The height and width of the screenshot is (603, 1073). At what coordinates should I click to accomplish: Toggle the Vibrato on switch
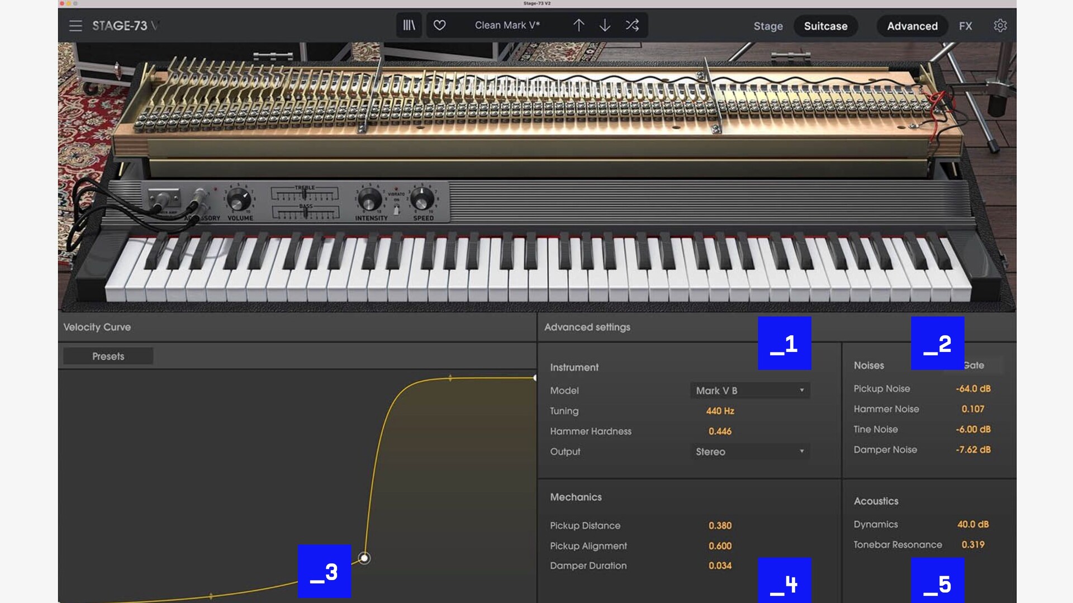pos(396,210)
